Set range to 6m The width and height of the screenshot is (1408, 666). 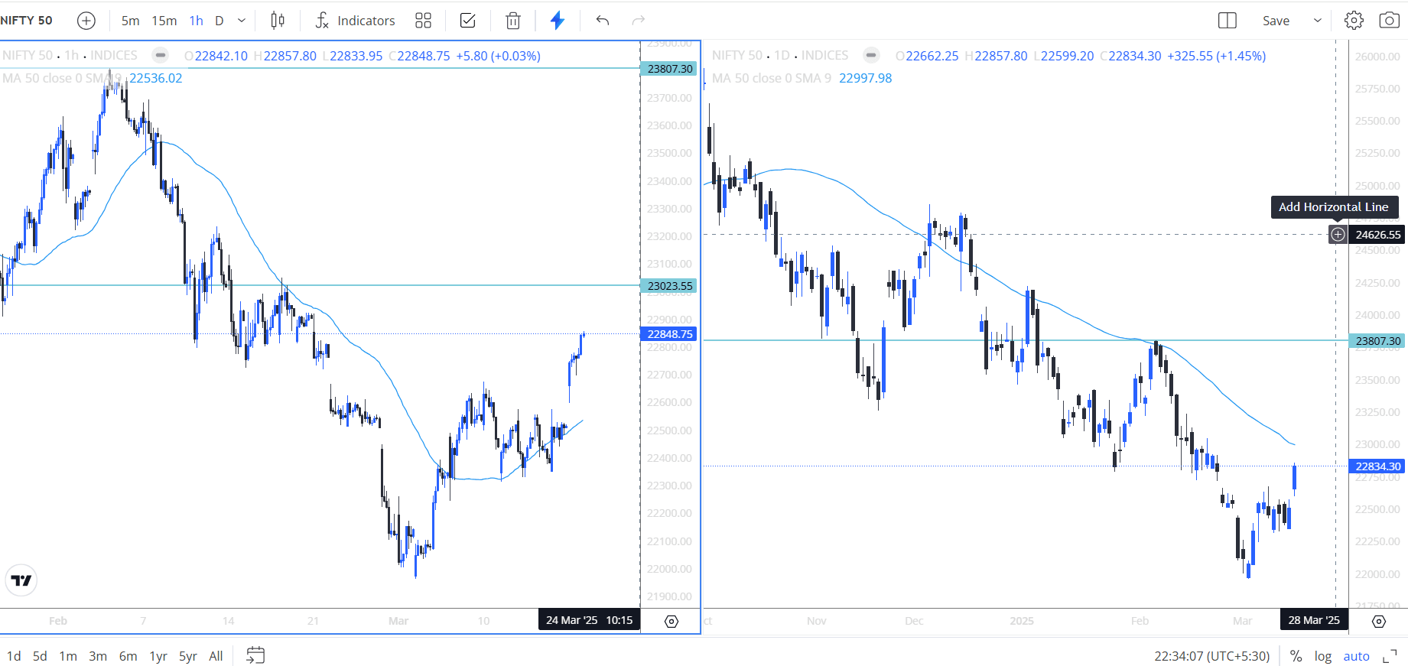128,656
